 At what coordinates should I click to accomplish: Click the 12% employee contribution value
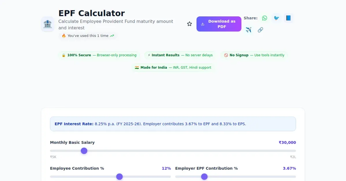pyautogui.click(x=166, y=168)
